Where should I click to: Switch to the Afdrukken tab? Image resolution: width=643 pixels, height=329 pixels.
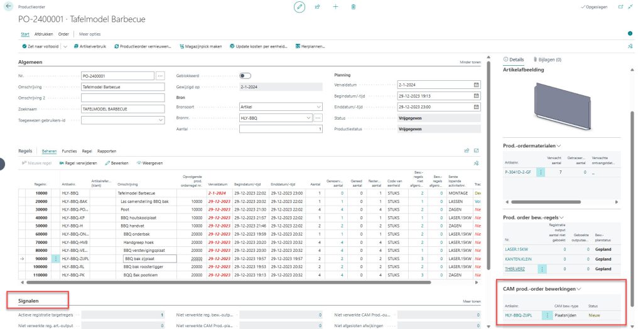(x=43, y=34)
